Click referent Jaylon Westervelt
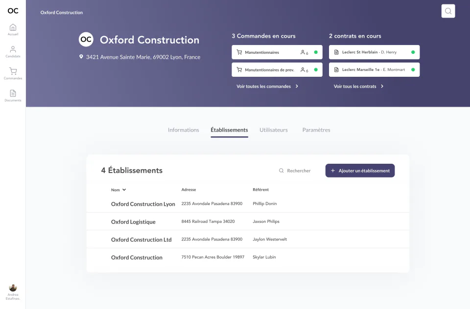 [x=270, y=239]
